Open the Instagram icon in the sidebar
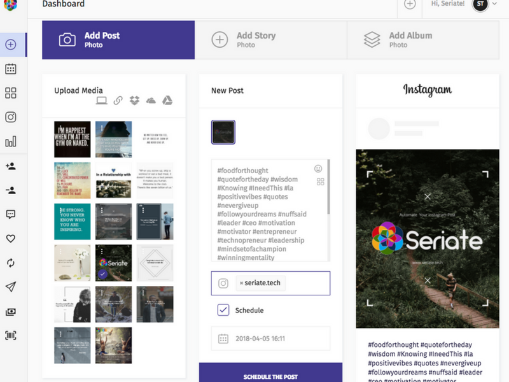The image size is (509, 382). coord(11,117)
